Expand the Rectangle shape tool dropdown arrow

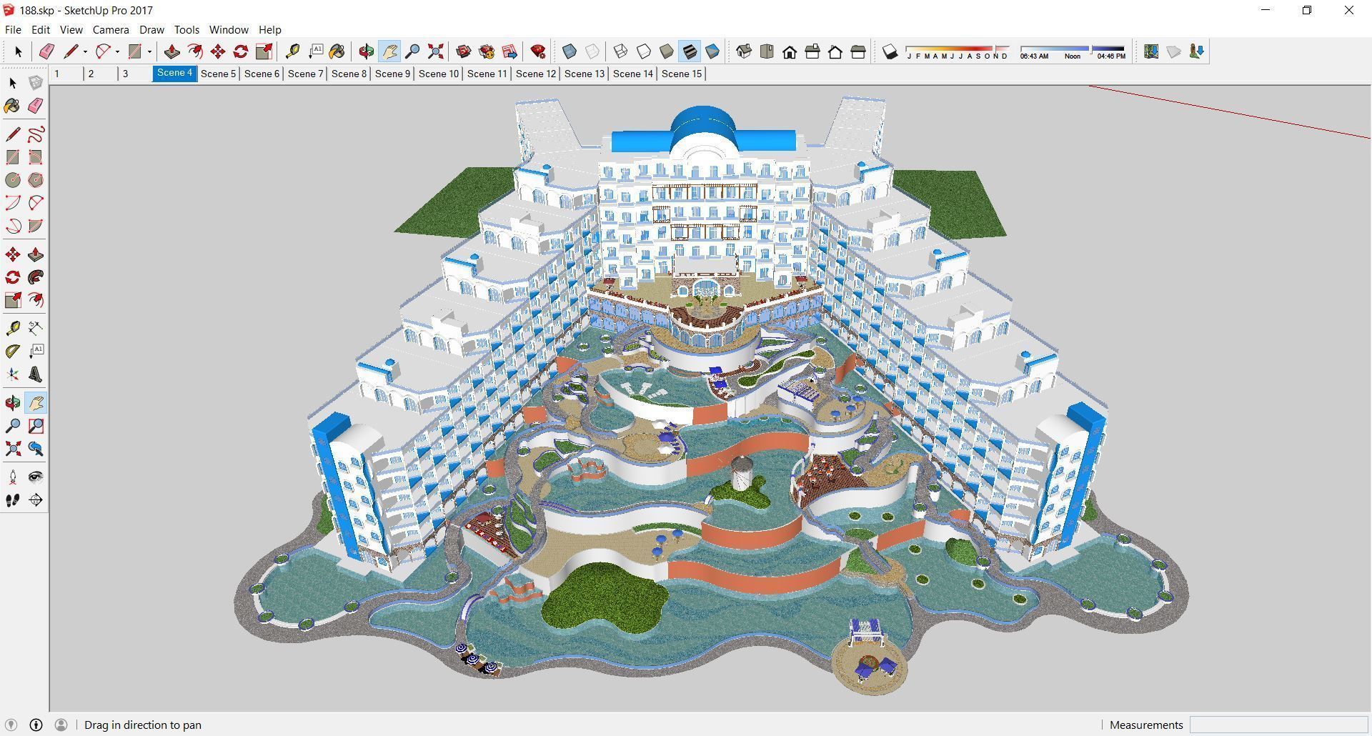pyautogui.click(x=149, y=51)
